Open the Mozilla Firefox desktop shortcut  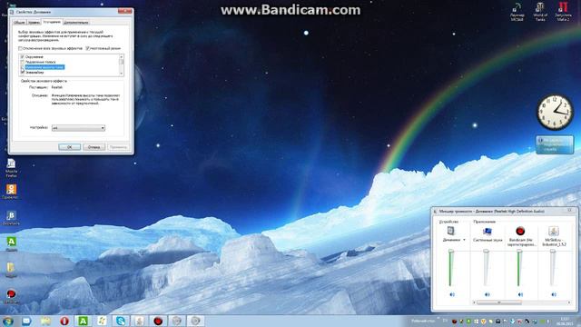11,167
